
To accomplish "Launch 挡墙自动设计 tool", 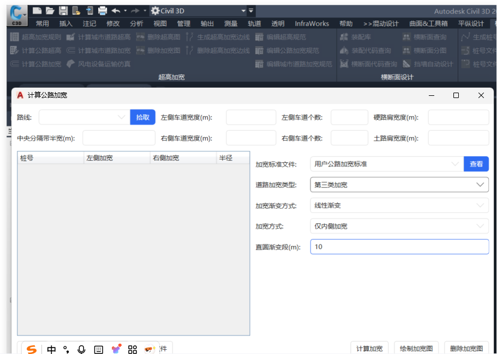I will coord(428,64).
